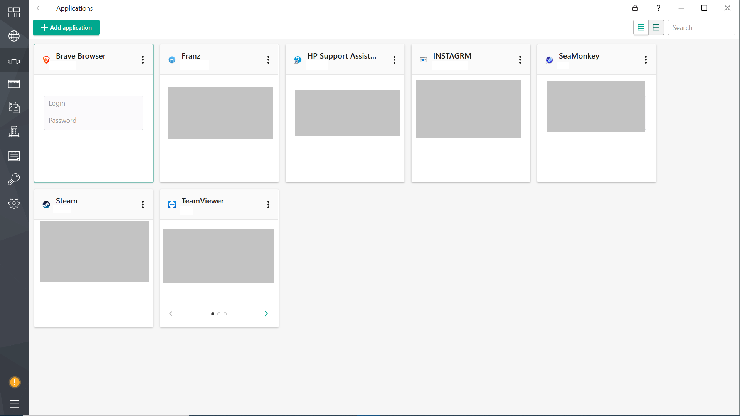Select the Franz screenshot thumbnail
Image resolution: width=740 pixels, height=416 pixels.
[220, 112]
